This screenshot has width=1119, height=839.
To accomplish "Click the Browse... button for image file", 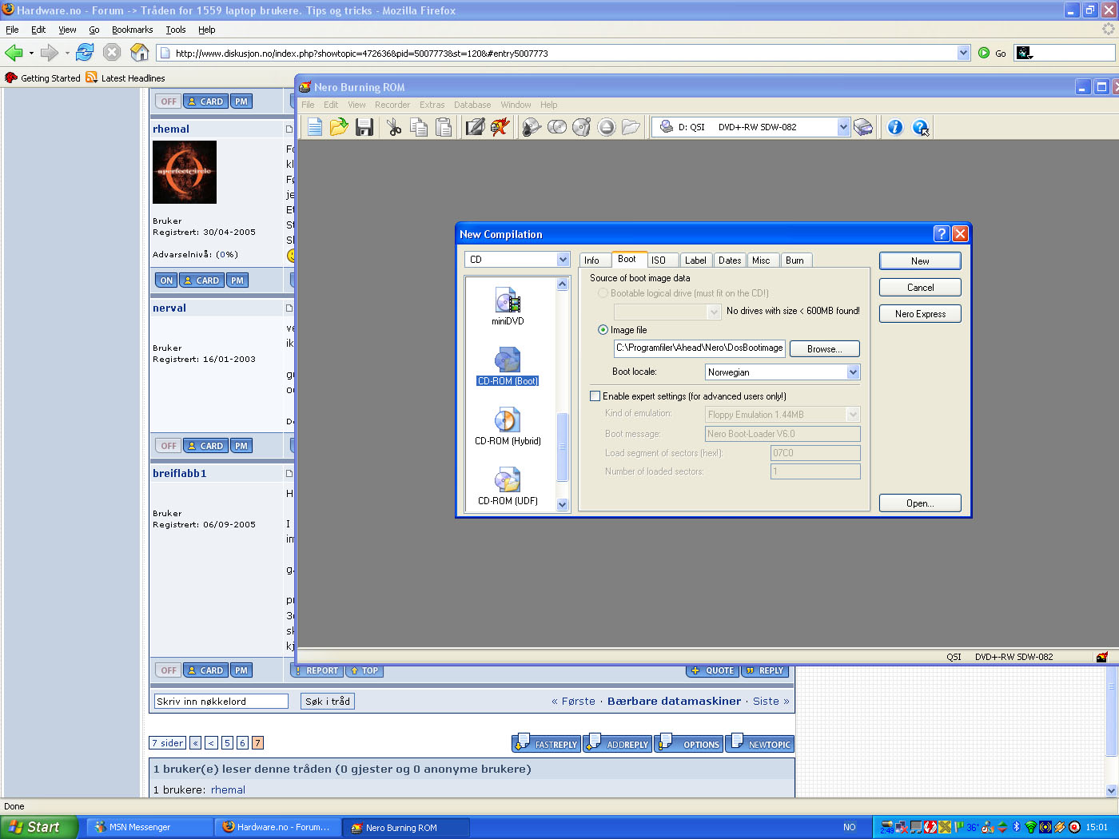I will 825,349.
